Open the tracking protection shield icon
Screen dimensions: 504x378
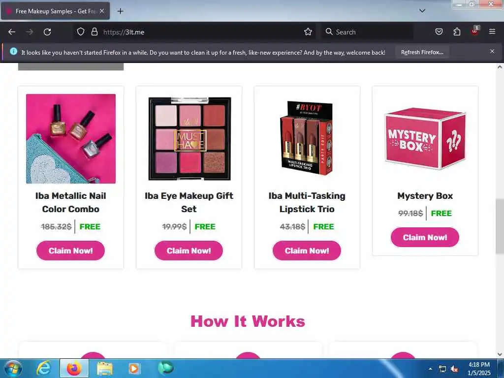(x=81, y=32)
